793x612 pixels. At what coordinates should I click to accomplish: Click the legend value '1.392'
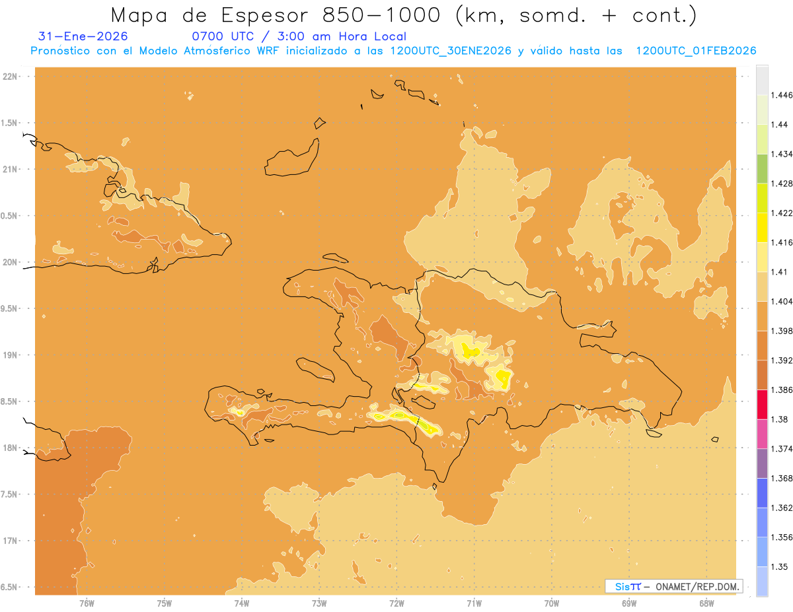783,360
